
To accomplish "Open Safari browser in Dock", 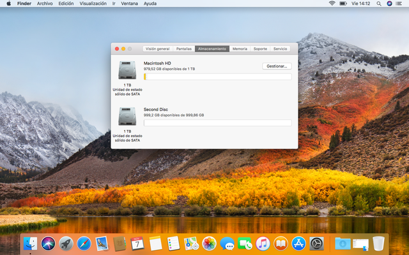I will click(84, 244).
